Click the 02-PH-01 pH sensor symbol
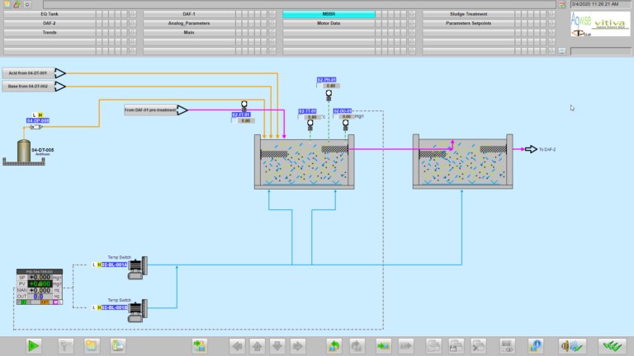This screenshot has height=356, width=634. click(329, 94)
